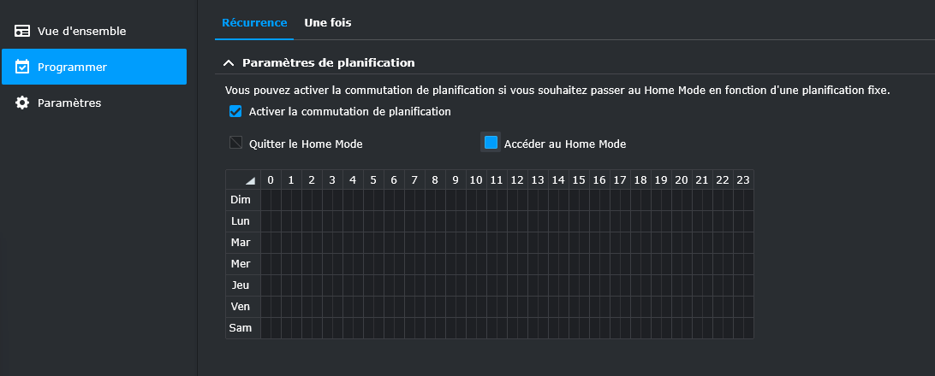Click the Sam cell at hour 18
Screen dimensions: 935x376
(640, 328)
